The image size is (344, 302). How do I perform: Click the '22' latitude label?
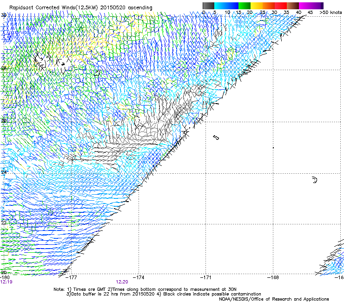(4, 223)
